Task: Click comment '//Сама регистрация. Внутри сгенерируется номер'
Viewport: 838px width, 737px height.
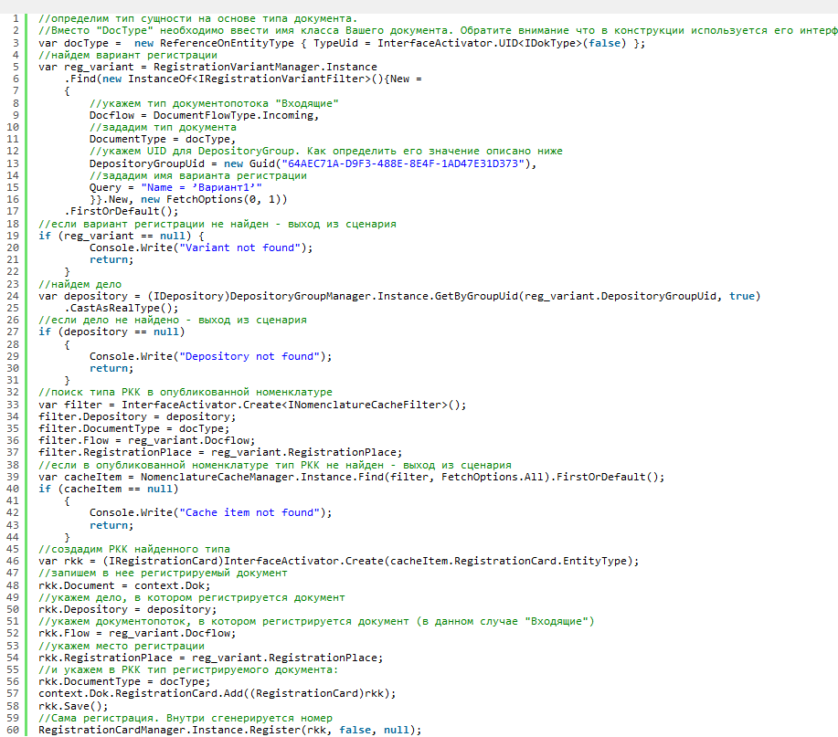Action: (x=186, y=719)
